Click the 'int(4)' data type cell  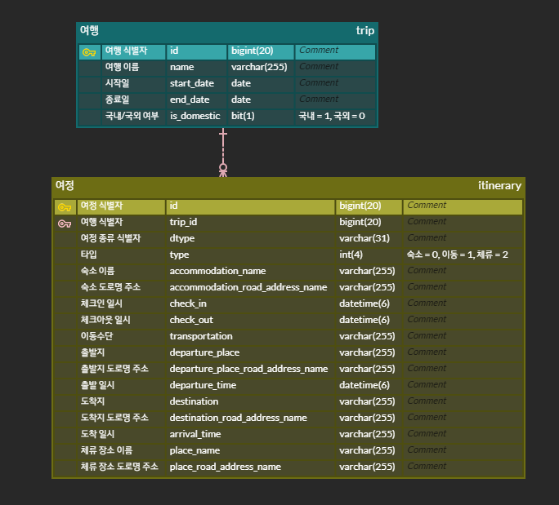click(x=369, y=255)
